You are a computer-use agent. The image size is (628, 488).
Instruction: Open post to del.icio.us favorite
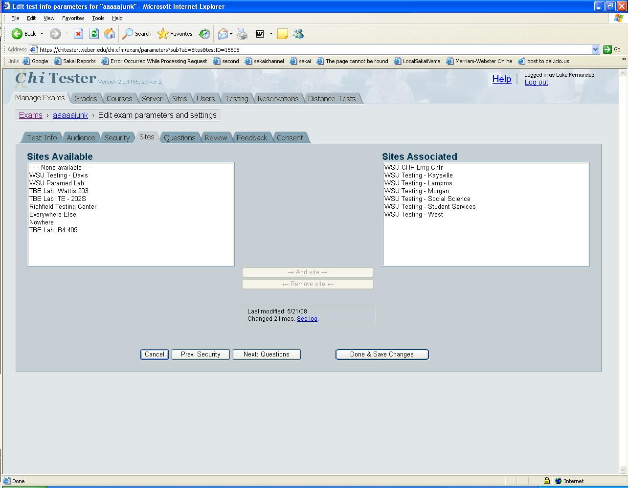coord(543,61)
